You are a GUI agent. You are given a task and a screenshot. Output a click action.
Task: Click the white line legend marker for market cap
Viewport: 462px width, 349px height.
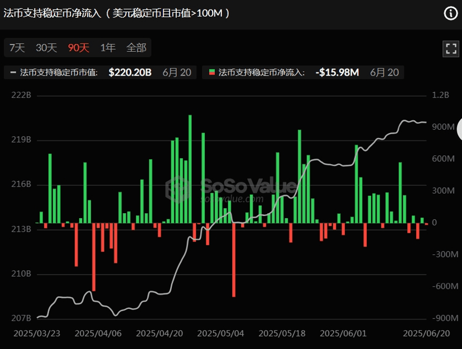[x=13, y=72]
